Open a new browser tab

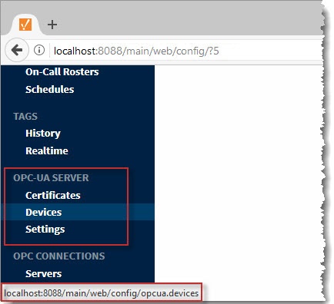point(52,25)
